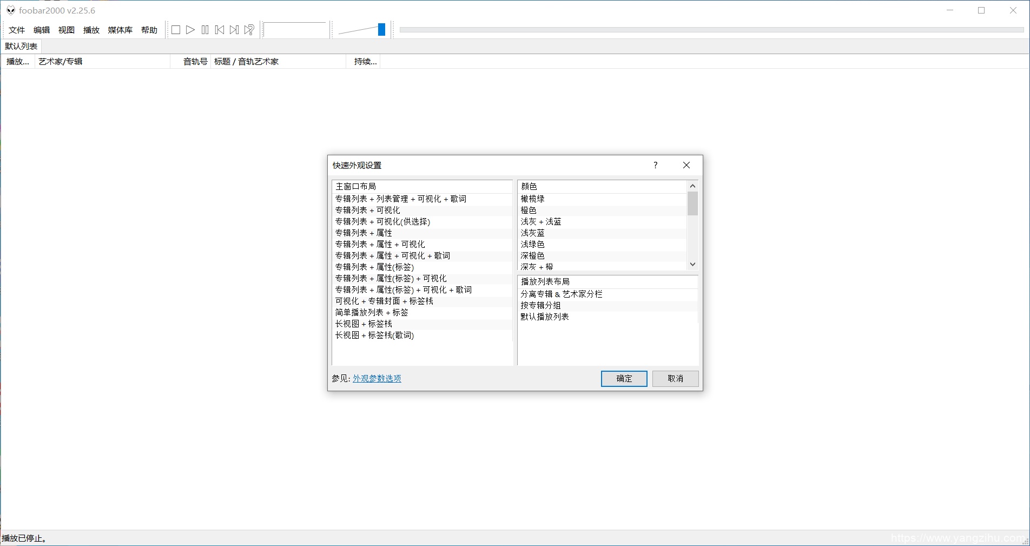Click the play random track icon
The height and width of the screenshot is (546, 1030).
coord(248,30)
